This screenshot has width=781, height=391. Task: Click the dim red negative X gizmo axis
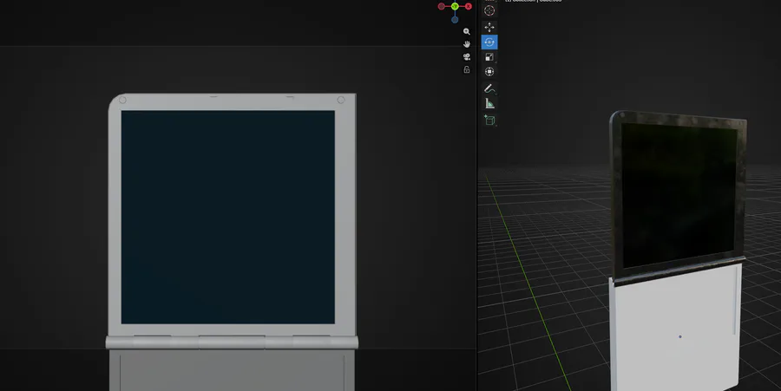(442, 6)
